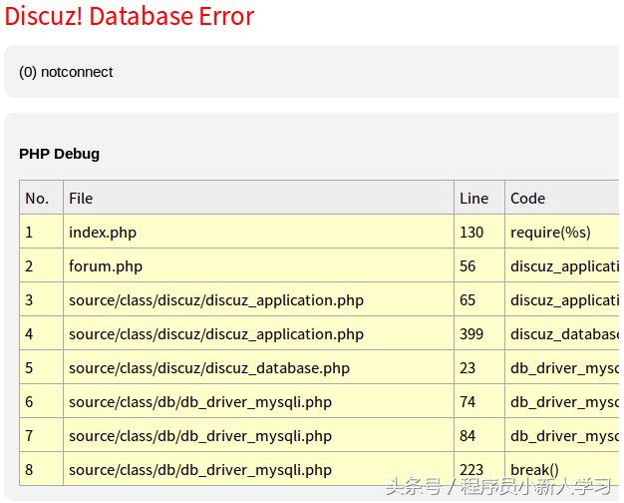Select the No. column header

click(x=37, y=198)
